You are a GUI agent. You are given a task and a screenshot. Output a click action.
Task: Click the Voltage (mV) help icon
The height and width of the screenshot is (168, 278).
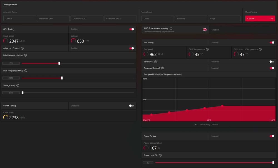(x=18, y=85)
